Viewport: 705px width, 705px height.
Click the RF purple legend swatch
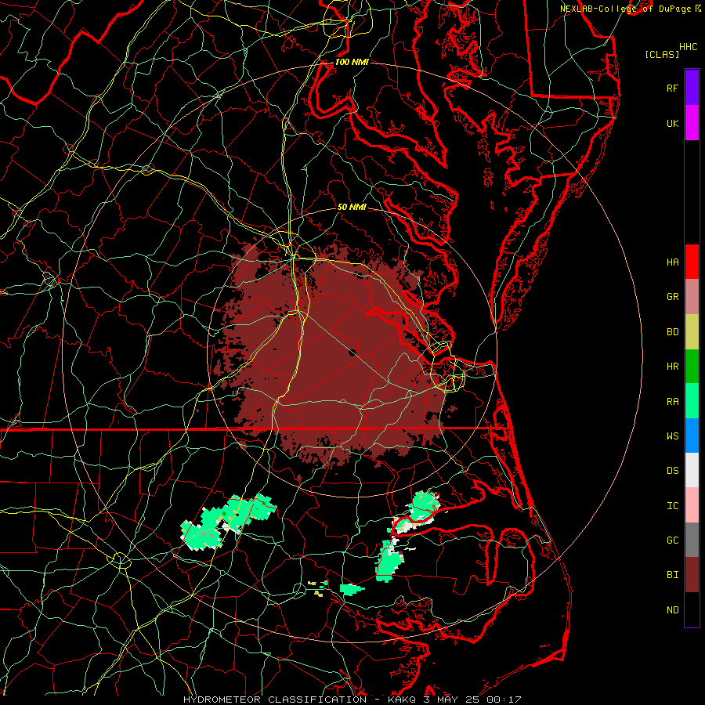coord(692,88)
